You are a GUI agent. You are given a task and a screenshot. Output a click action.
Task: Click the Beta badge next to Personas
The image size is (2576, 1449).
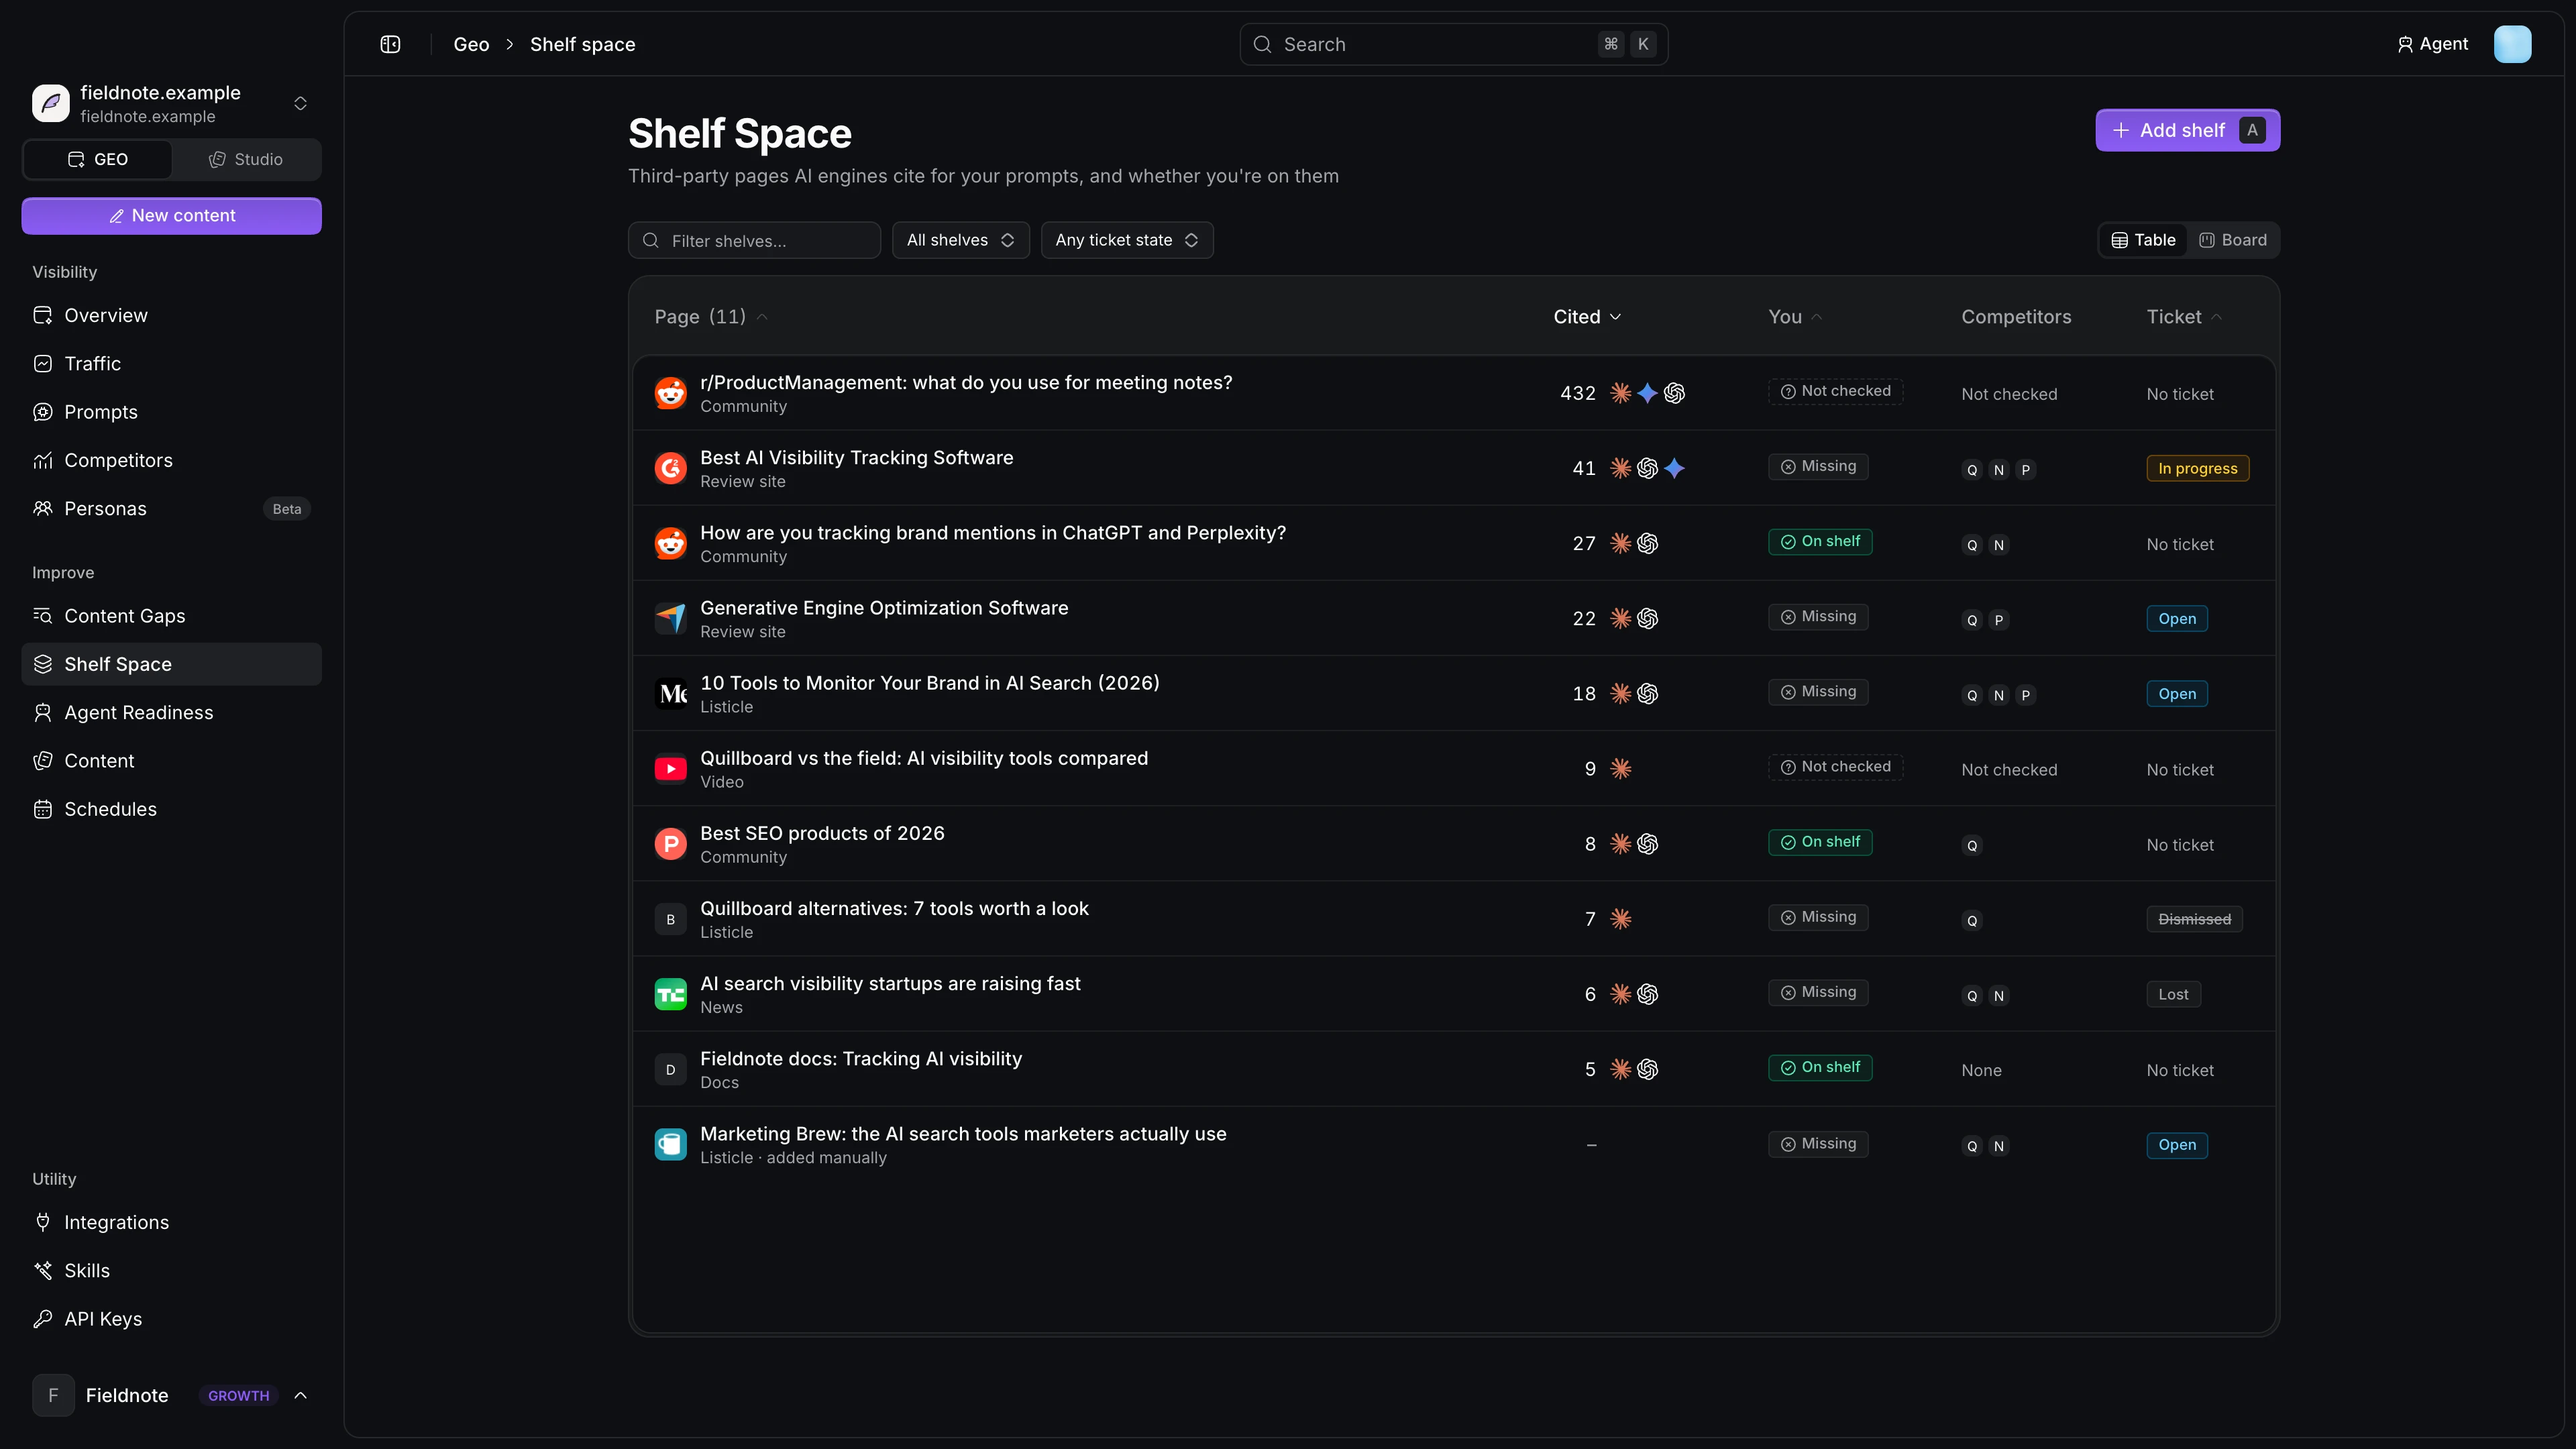[287, 509]
